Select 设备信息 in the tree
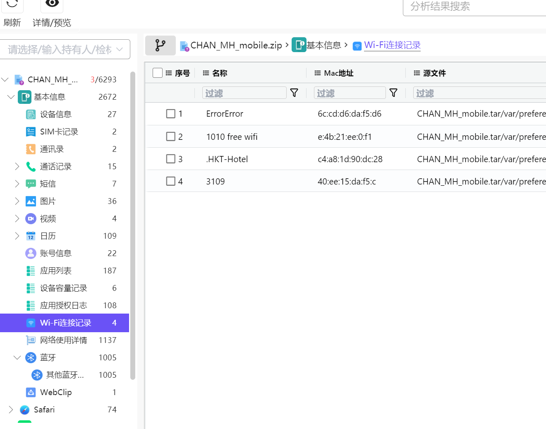This screenshot has height=429, width=546. (x=56, y=114)
